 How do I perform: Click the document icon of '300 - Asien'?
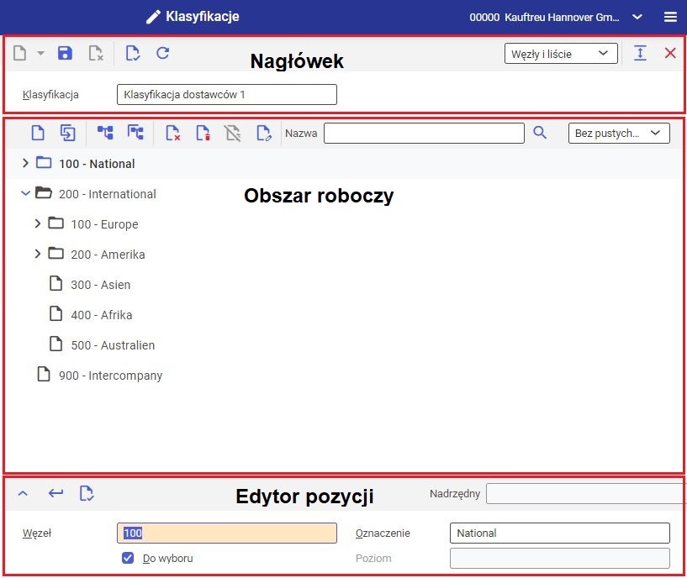point(55,283)
